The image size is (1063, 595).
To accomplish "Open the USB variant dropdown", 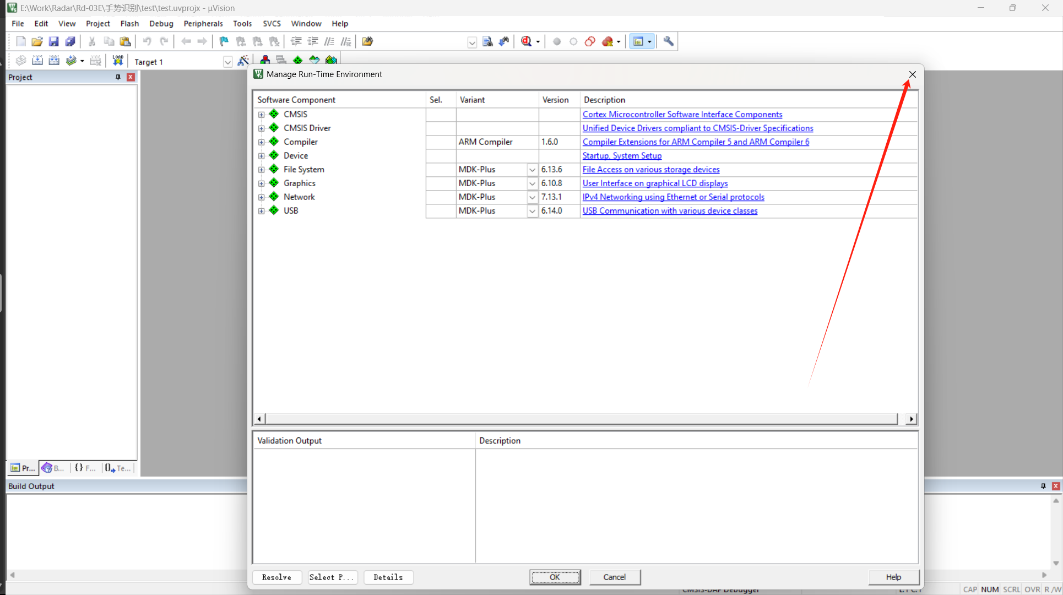I will (x=532, y=211).
